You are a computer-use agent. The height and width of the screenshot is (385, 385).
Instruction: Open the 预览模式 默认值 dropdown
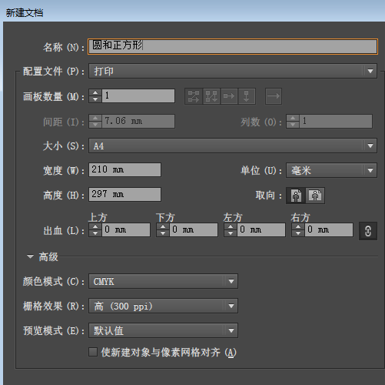click(x=163, y=330)
